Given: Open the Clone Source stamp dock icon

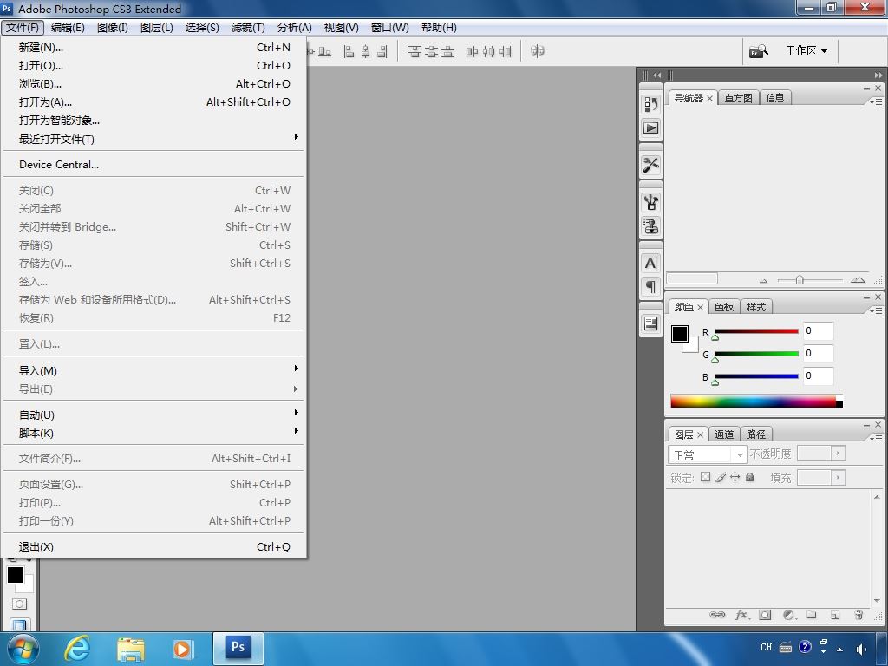Looking at the screenshot, I should [650, 226].
